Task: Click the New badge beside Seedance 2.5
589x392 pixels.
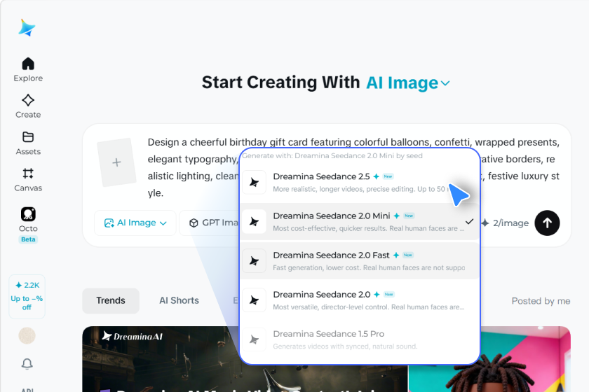Action: [388, 176]
